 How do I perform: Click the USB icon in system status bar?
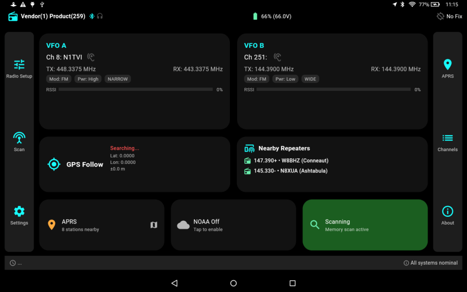point(42,4)
